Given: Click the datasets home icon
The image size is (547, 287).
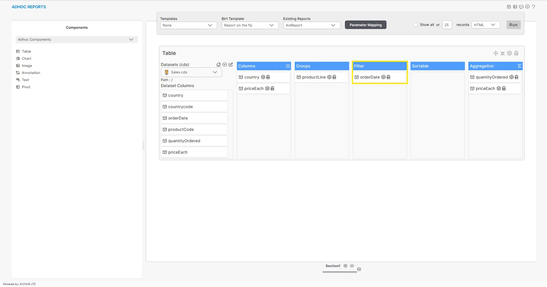Looking at the screenshot, I should (218, 65).
